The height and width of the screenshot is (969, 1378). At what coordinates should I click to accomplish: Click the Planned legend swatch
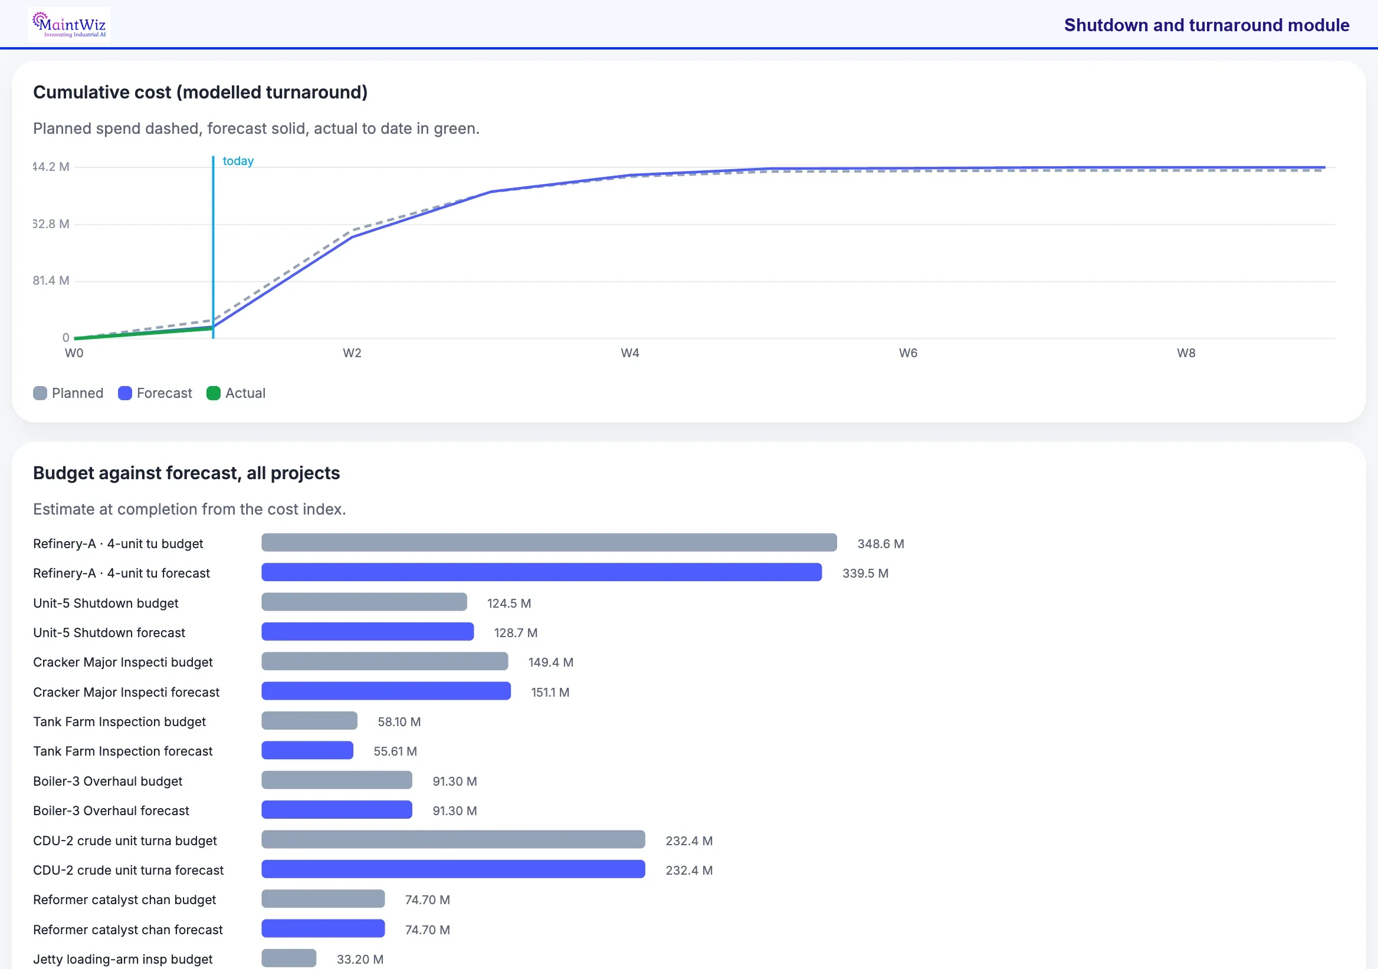click(40, 393)
